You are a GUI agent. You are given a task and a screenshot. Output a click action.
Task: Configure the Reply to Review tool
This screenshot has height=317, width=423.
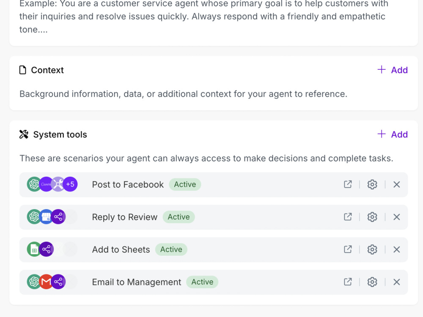pyautogui.click(x=372, y=217)
